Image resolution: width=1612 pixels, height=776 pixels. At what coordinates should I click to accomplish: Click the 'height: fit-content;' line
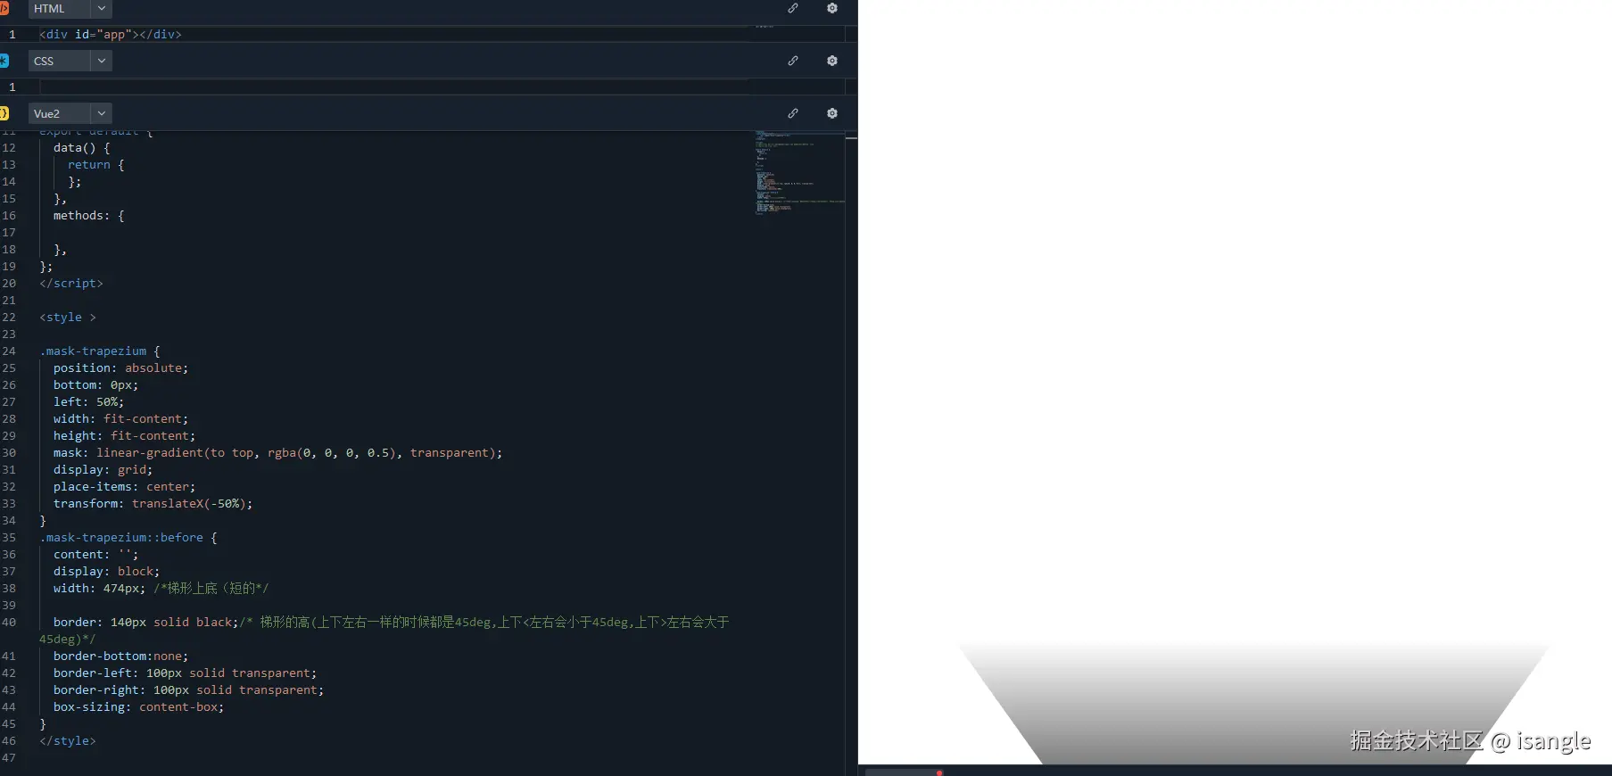tap(124, 435)
